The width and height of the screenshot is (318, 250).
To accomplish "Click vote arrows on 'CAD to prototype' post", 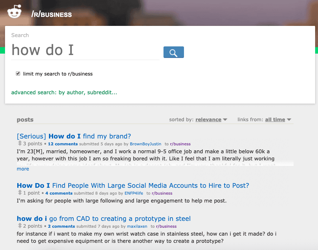I will [20, 226].
